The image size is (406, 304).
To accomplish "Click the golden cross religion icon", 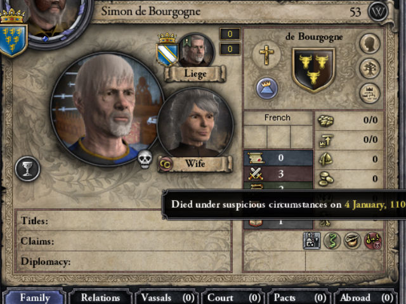I will click(266, 54).
